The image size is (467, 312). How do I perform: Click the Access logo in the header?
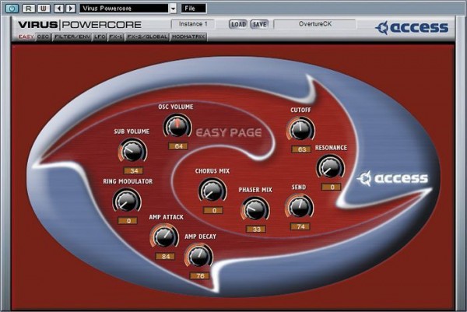pos(412,28)
